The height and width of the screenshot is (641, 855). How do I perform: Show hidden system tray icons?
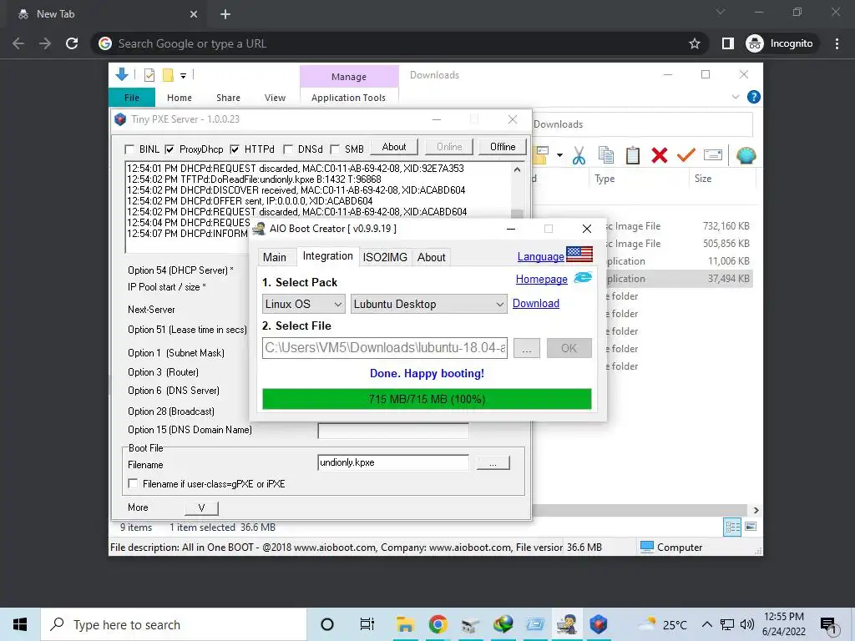click(x=706, y=624)
